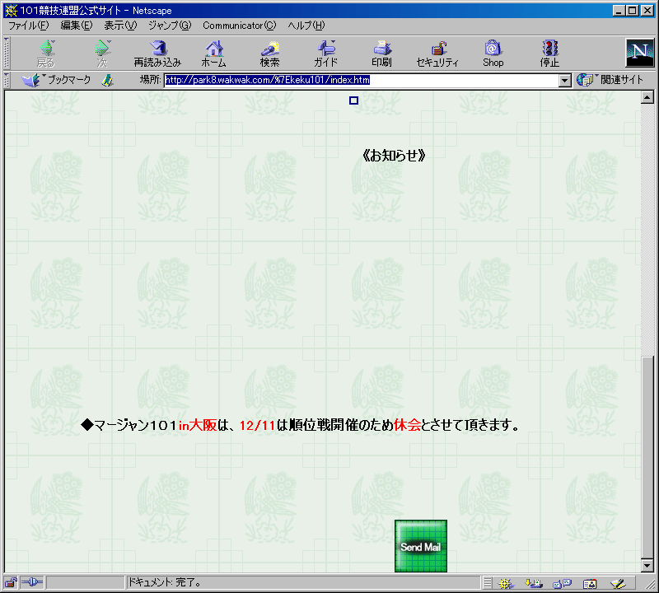Viewport: 659px width, 593px height.
Task: Maximize the Netscape window
Action: (x=632, y=11)
